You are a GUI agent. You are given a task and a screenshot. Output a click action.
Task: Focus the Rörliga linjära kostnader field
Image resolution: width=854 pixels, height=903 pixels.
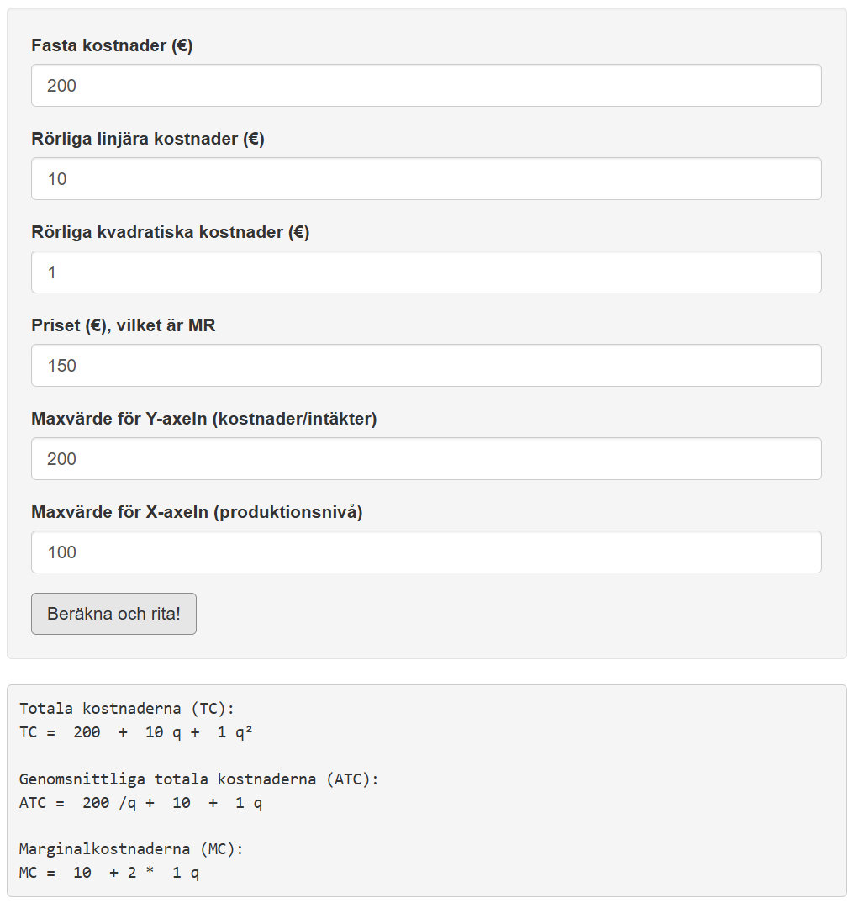click(x=426, y=179)
